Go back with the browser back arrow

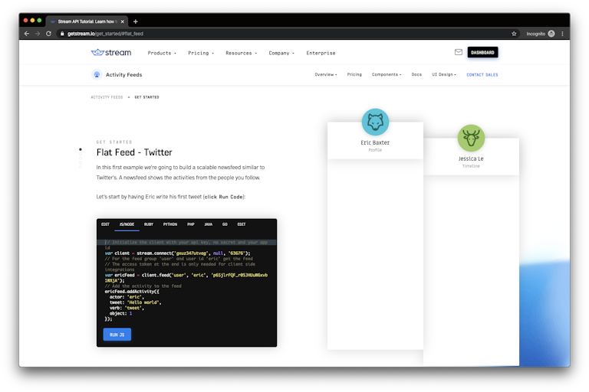27,34
